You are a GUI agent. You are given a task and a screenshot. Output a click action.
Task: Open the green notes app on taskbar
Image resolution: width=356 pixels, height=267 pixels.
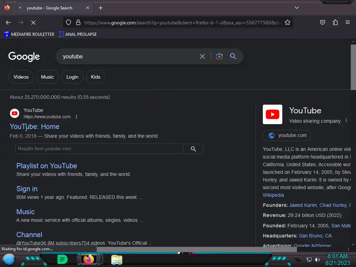point(63,259)
